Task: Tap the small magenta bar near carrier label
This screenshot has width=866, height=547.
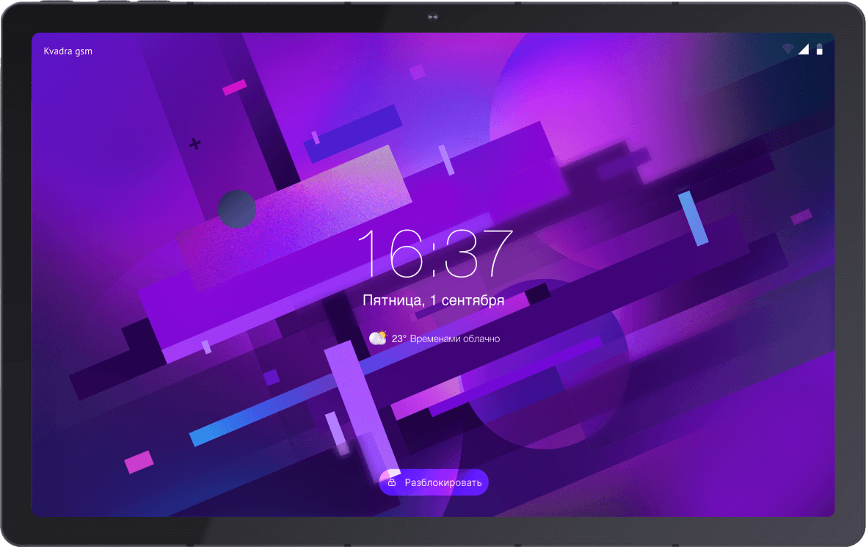Action: (234, 87)
